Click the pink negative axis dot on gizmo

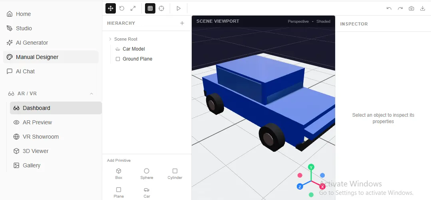pos(300,175)
